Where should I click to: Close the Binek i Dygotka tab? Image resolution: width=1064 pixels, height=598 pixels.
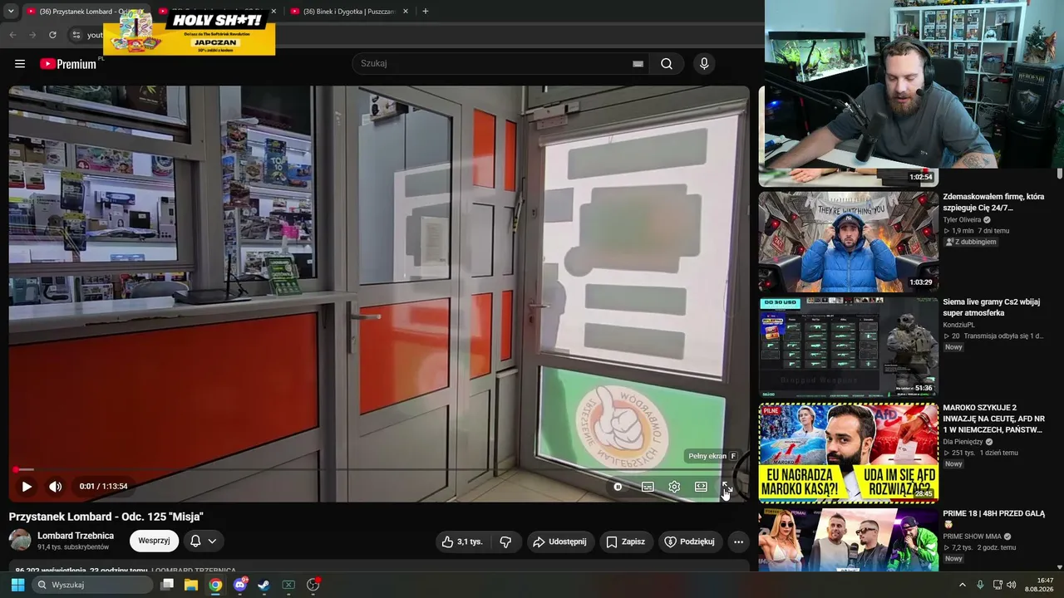coord(405,12)
